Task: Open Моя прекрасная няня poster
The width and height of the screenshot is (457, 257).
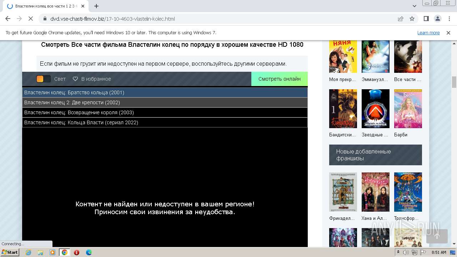Action: 343,56
